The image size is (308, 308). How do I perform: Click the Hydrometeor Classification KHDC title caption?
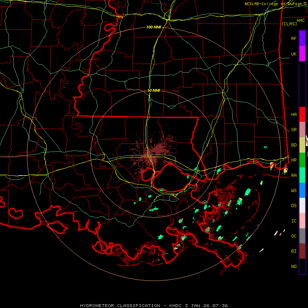[154, 306]
